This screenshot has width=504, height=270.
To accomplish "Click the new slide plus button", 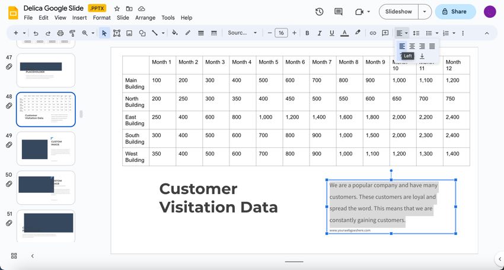I will click(16, 33).
